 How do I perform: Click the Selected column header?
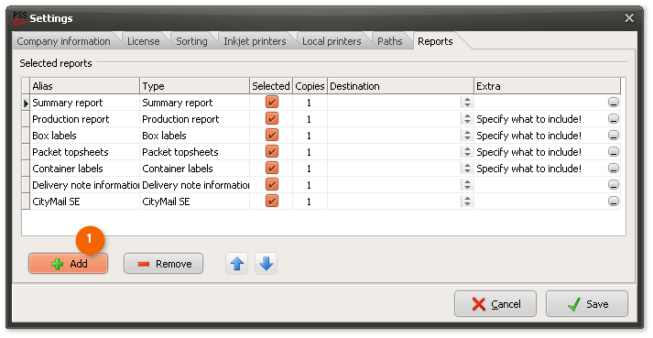[271, 86]
